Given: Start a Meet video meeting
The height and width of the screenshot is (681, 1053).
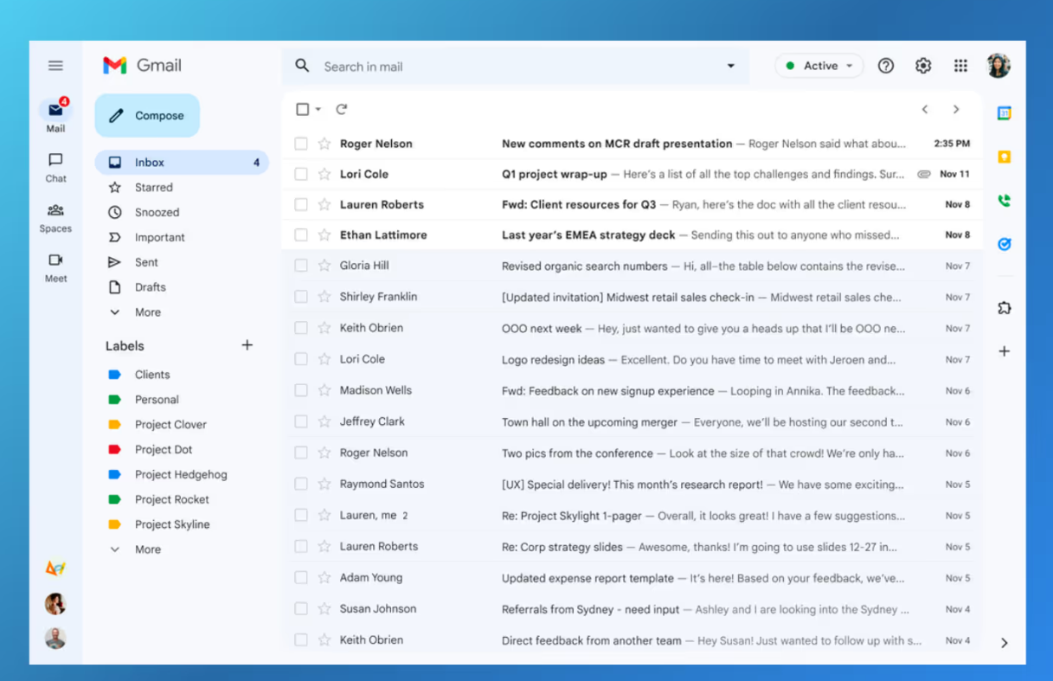Looking at the screenshot, I should [x=55, y=266].
